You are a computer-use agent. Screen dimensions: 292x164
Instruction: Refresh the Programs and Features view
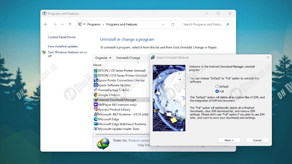(173, 25)
